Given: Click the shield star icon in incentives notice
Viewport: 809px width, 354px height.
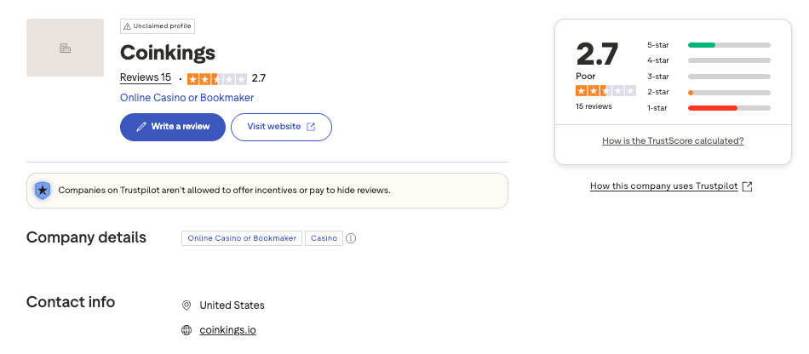Looking at the screenshot, I should click(42, 190).
